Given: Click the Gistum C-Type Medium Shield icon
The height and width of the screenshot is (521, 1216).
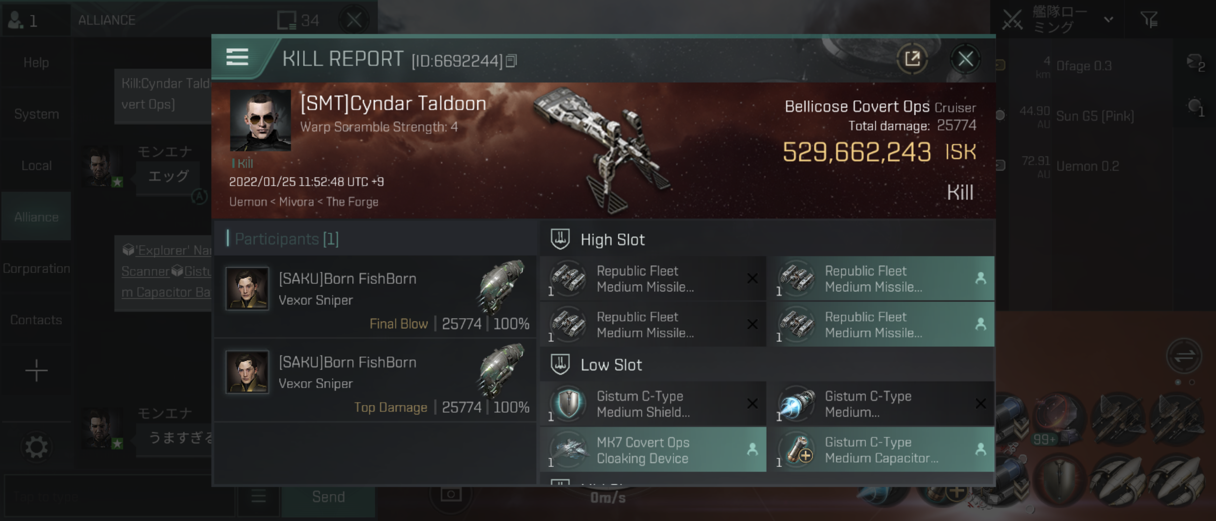Looking at the screenshot, I should click(x=567, y=403).
